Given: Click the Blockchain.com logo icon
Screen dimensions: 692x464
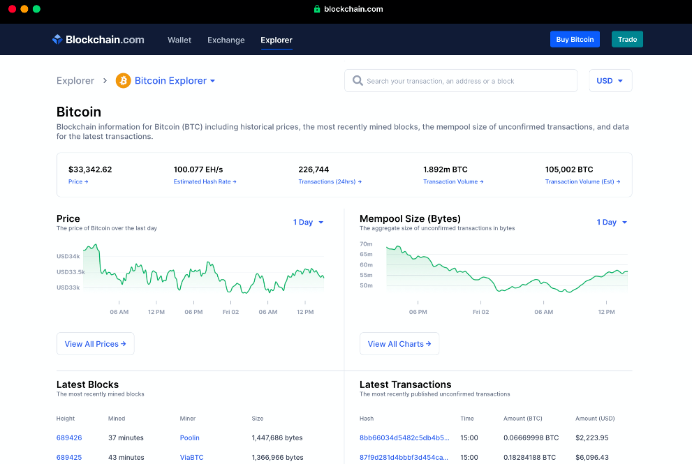Looking at the screenshot, I should pyautogui.click(x=57, y=40).
